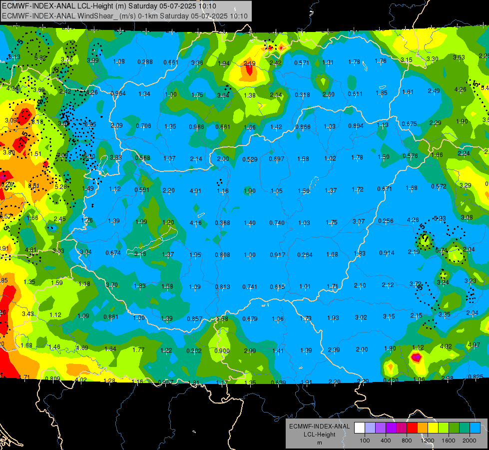The height and width of the screenshot is (450, 489).
Task: Click the wind shear value 0.857
Action: click(x=195, y=319)
